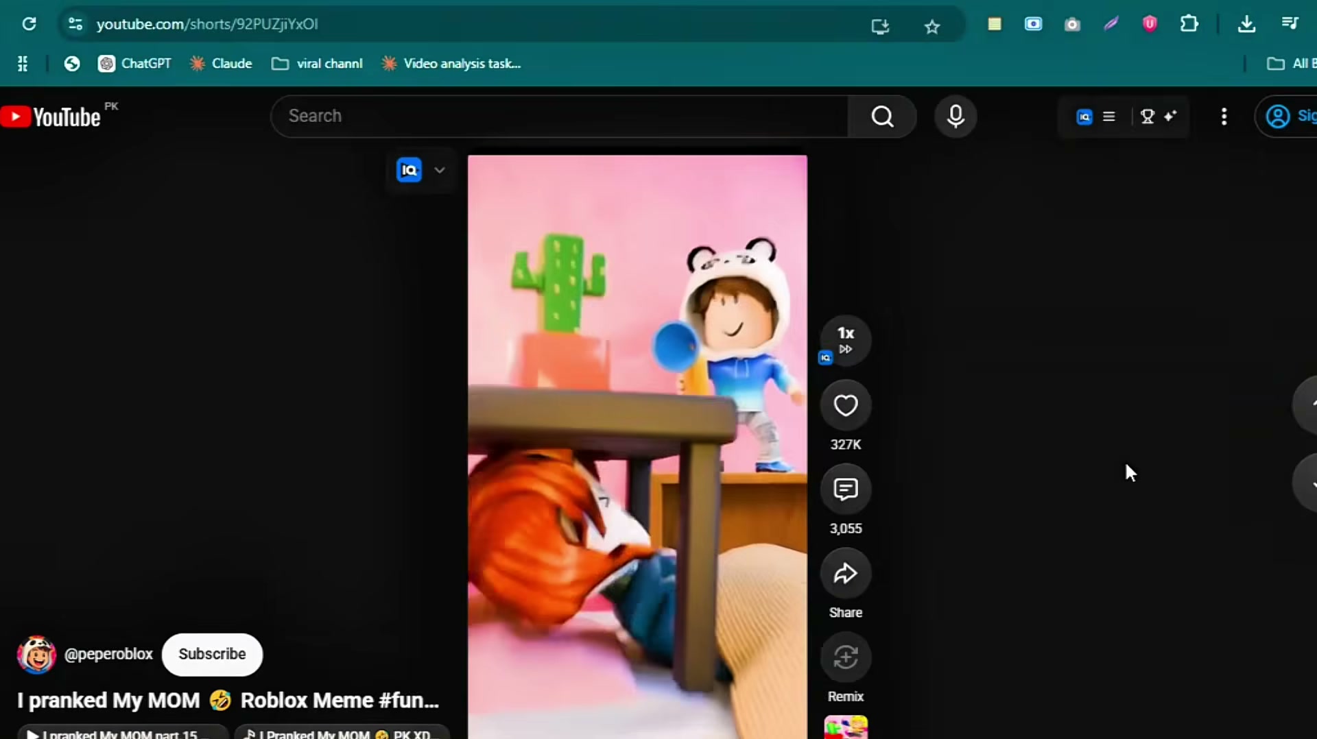Open the sound thumbnail below Remix
The width and height of the screenshot is (1317, 739).
coord(846,727)
